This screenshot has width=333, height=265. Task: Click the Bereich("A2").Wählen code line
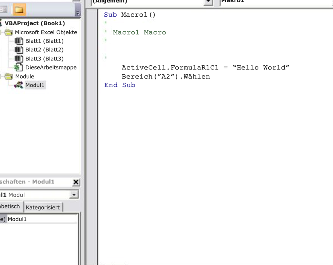(166, 77)
